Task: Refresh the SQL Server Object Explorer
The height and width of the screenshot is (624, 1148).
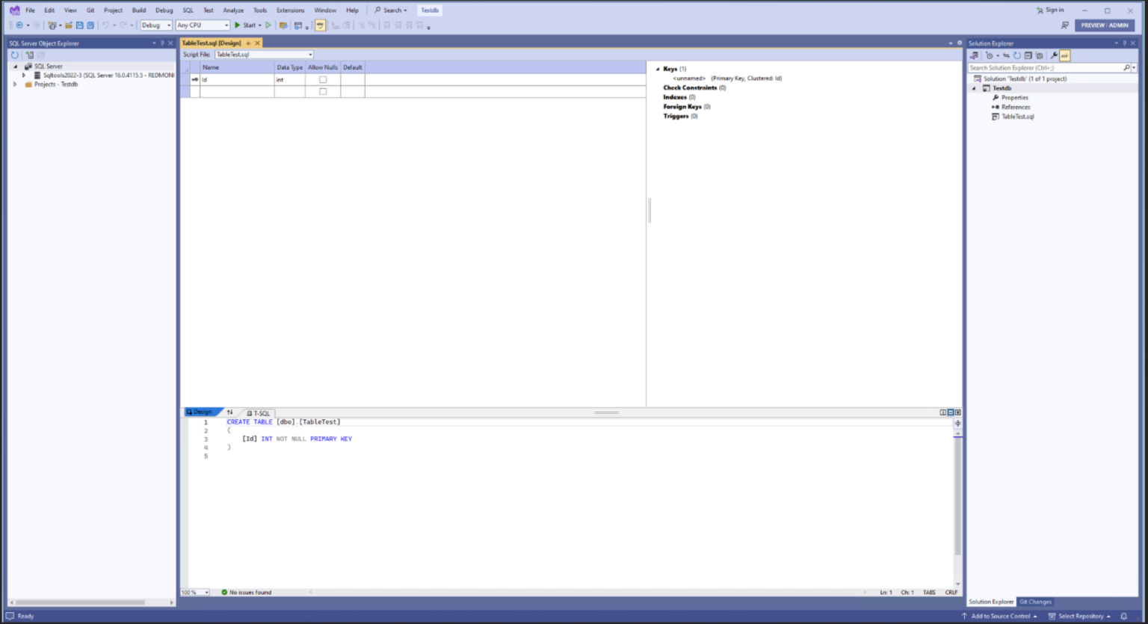Action: point(15,55)
